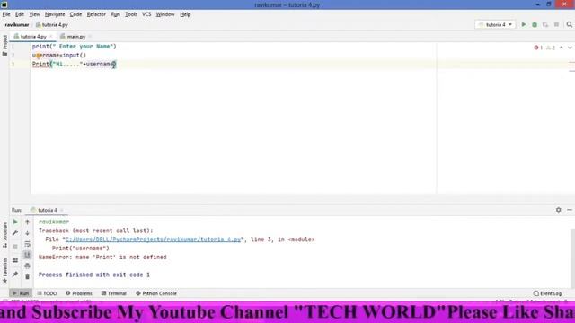
Task: Go to next highlighted error arrow
Action: coord(570,48)
